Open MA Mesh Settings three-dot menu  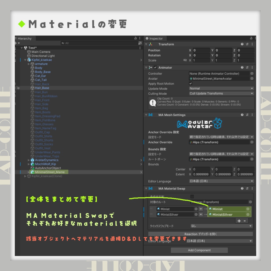252,115
